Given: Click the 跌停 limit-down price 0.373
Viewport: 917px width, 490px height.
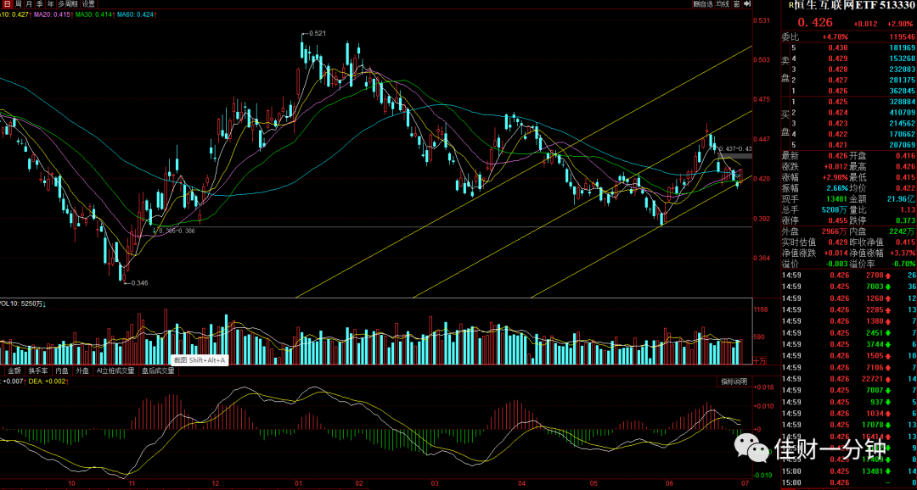Looking at the screenshot, I should tap(906, 220).
